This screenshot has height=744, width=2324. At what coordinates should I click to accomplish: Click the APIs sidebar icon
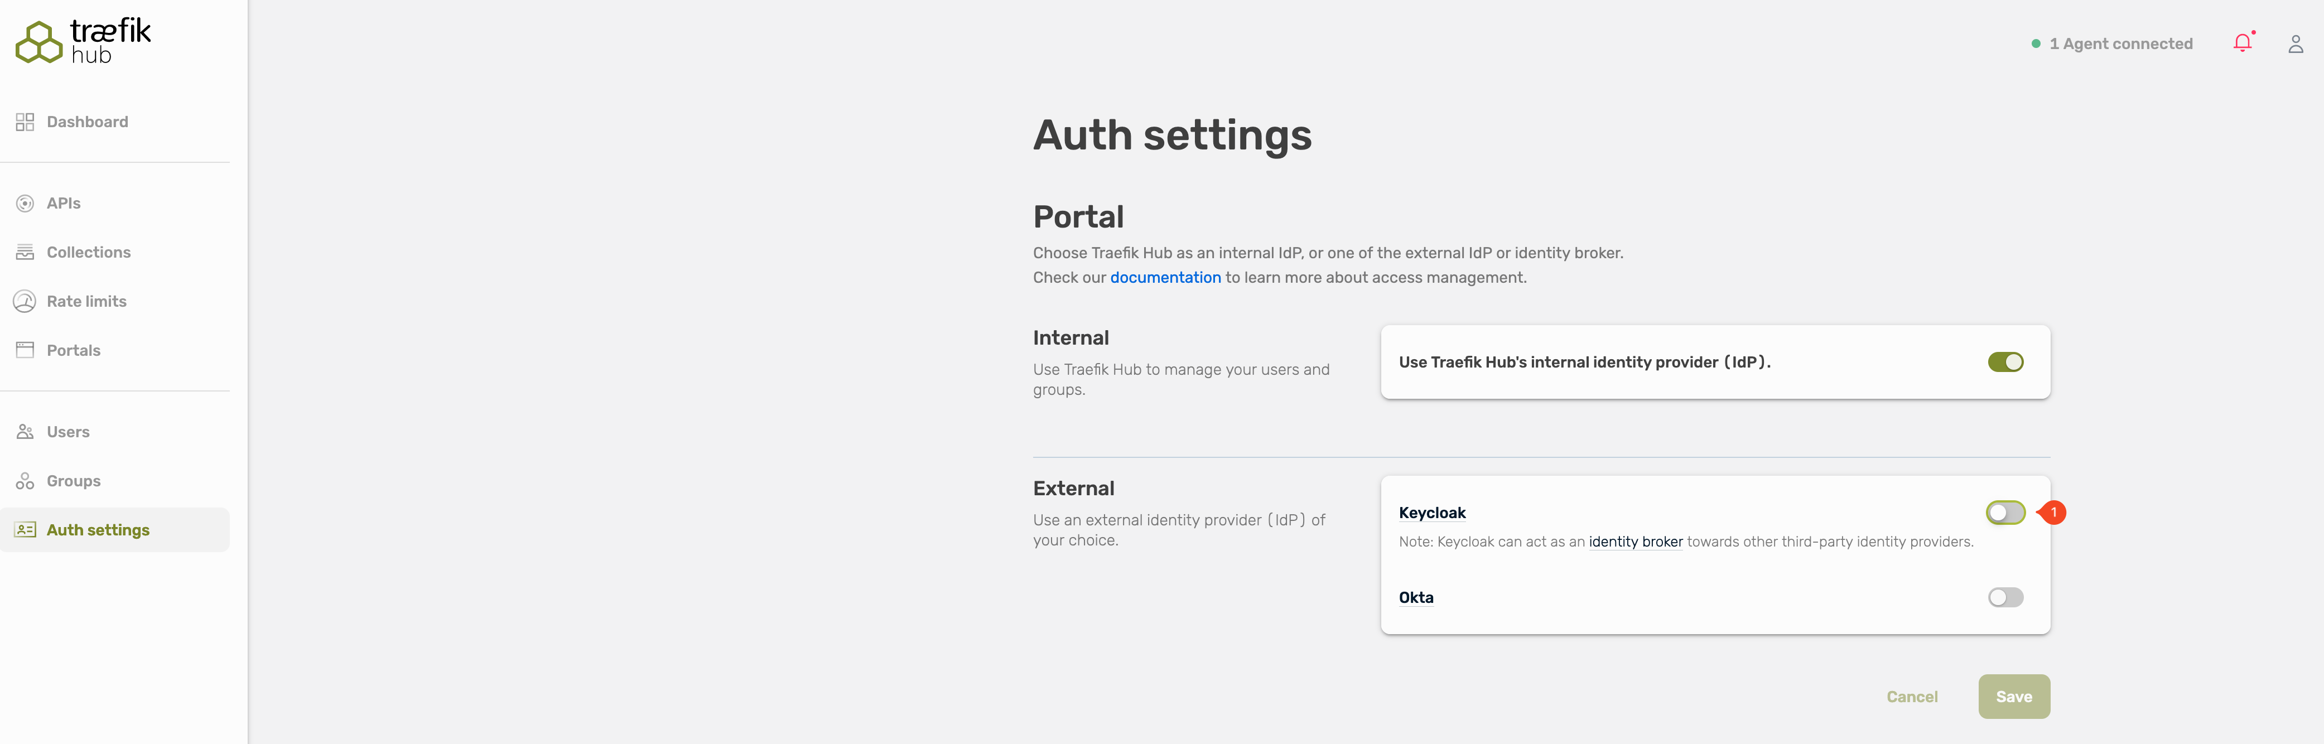pyautogui.click(x=25, y=204)
